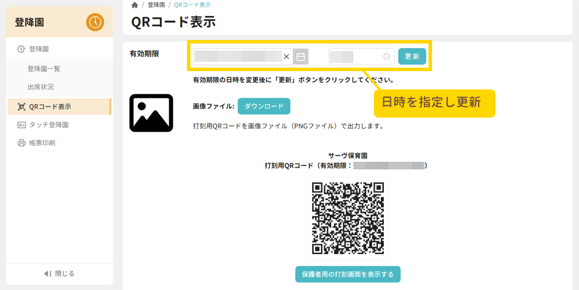Click the ダウンロード button
579x290 pixels.
pyautogui.click(x=264, y=106)
